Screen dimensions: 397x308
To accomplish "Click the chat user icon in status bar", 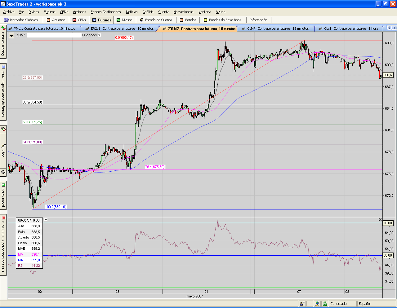I will tap(302, 304).
